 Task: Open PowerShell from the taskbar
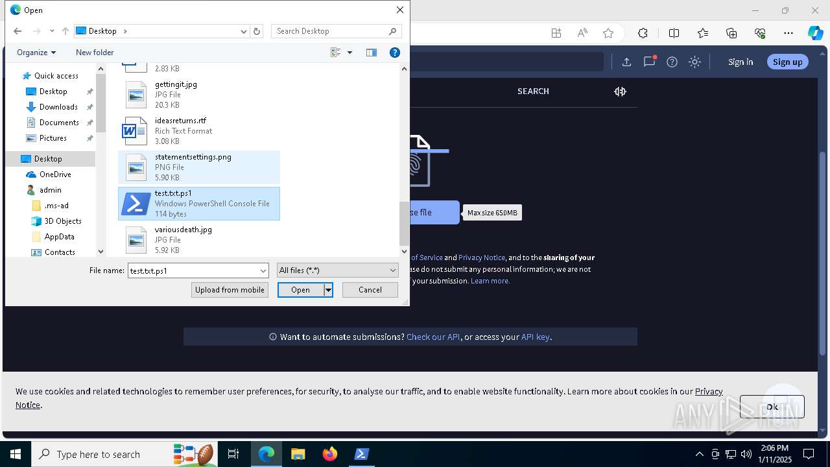[x=361, y=454]
